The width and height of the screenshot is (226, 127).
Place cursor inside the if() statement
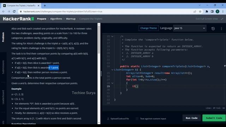pos(137,86)
